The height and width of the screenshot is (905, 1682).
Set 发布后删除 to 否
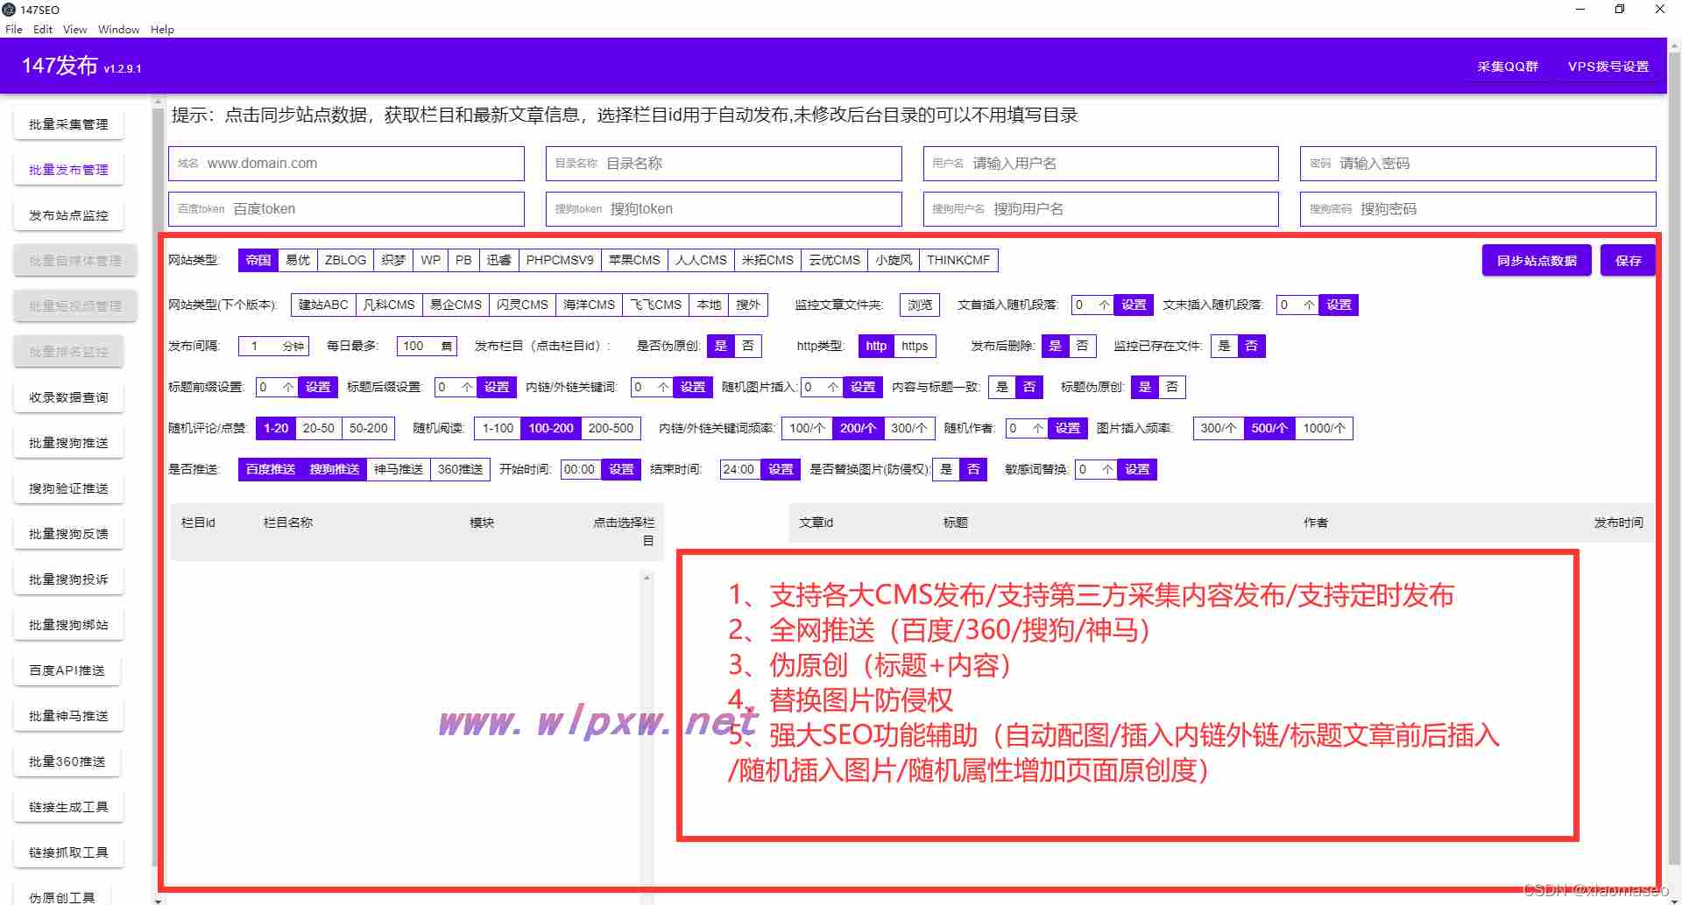click(x=1082, y=346)
